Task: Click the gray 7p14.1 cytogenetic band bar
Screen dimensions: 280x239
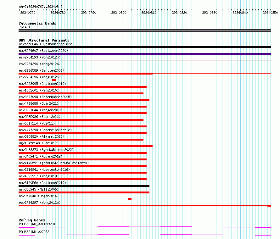Action: [x=145, y=31]
